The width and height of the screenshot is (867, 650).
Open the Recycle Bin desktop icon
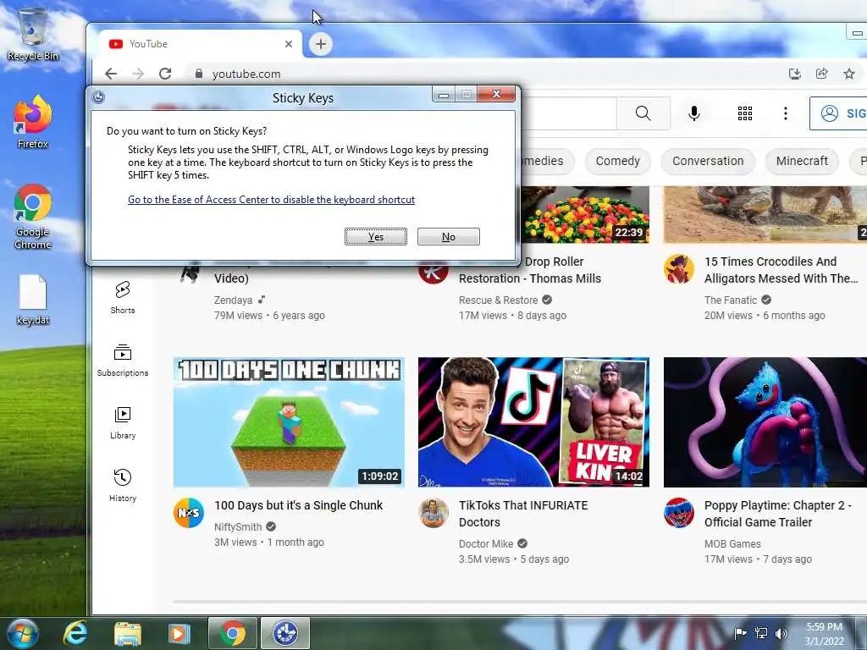(x=33, y=34)
